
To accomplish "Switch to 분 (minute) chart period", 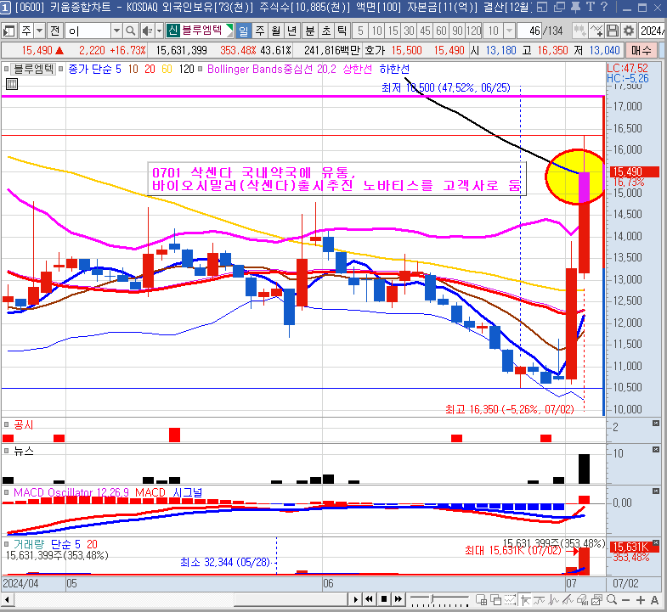I will (x=309, y=31).
